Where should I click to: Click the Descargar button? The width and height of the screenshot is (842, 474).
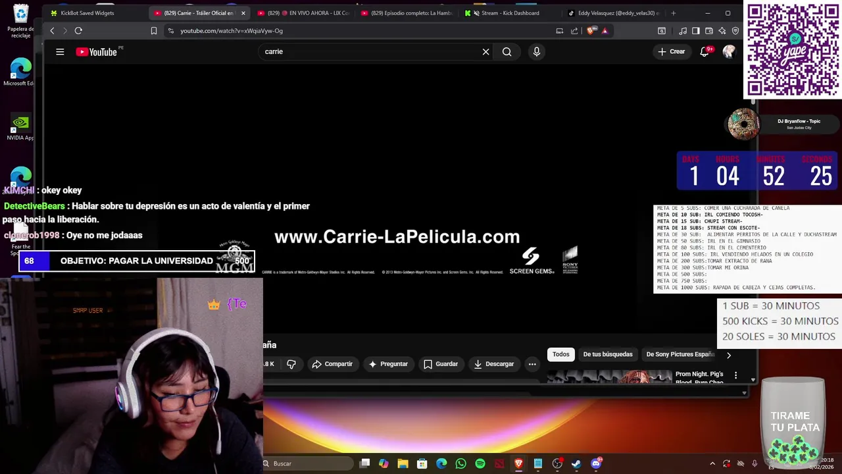(x=494, y=364)
